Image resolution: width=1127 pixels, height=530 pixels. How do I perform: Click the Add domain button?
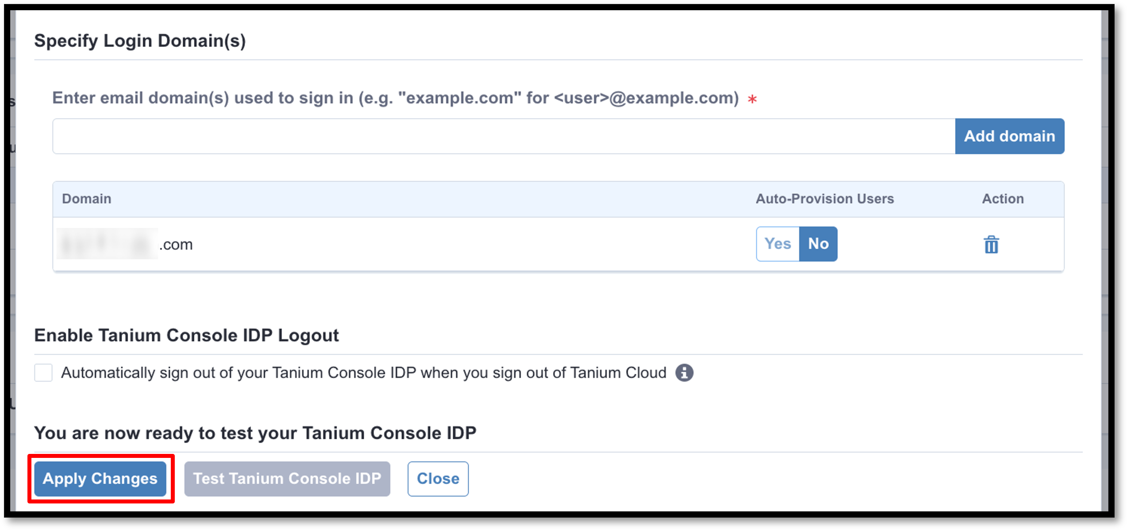pyautogui.click(x=1009, y=136)
